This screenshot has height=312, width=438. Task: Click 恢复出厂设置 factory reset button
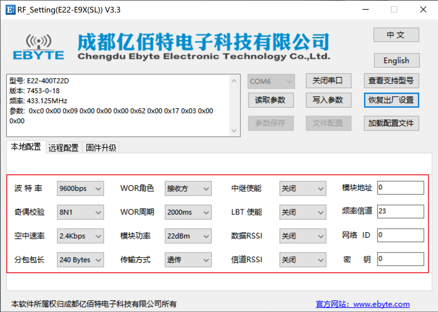click(391, 100)
